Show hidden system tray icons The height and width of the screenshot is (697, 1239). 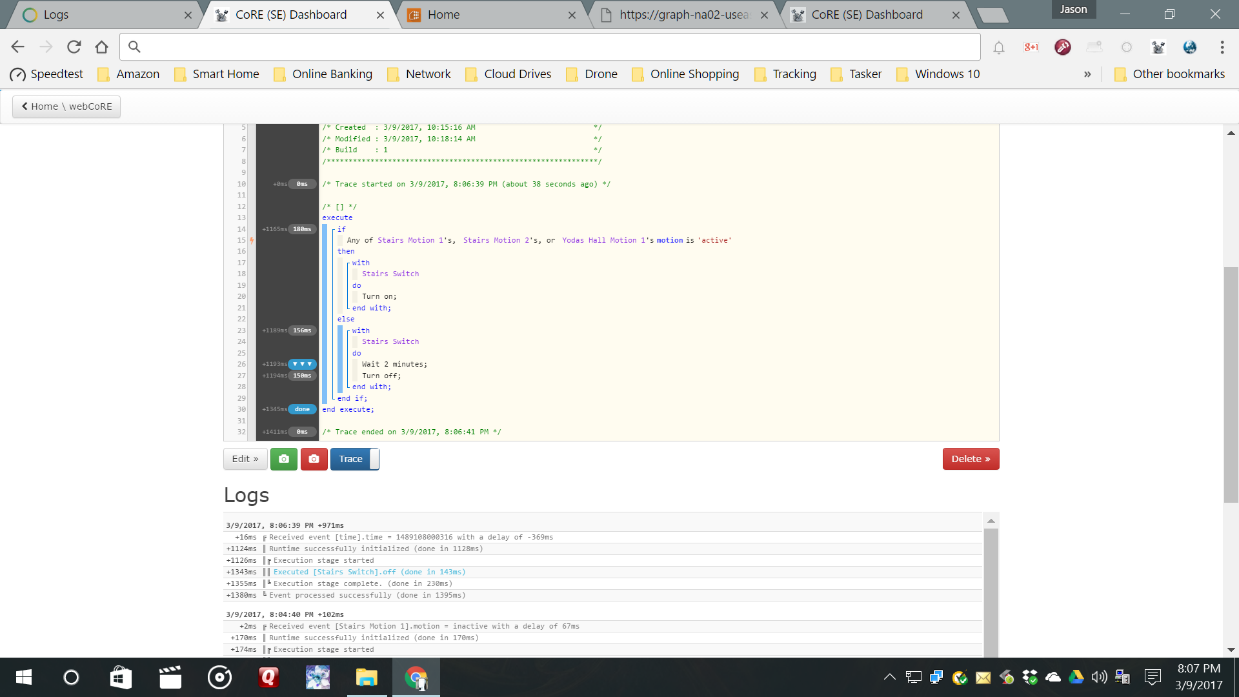[x=889, y=677]
